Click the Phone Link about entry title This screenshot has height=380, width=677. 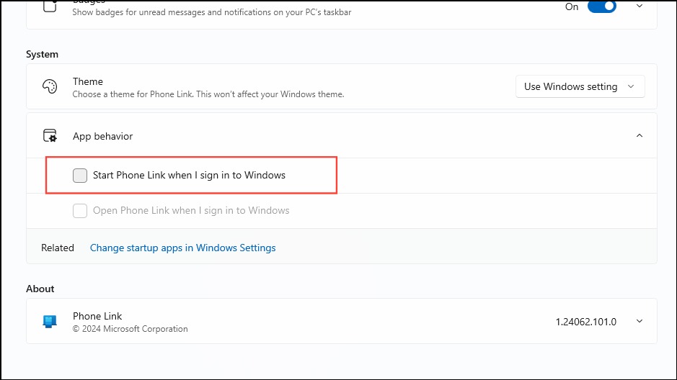click(x=97, y=316)
